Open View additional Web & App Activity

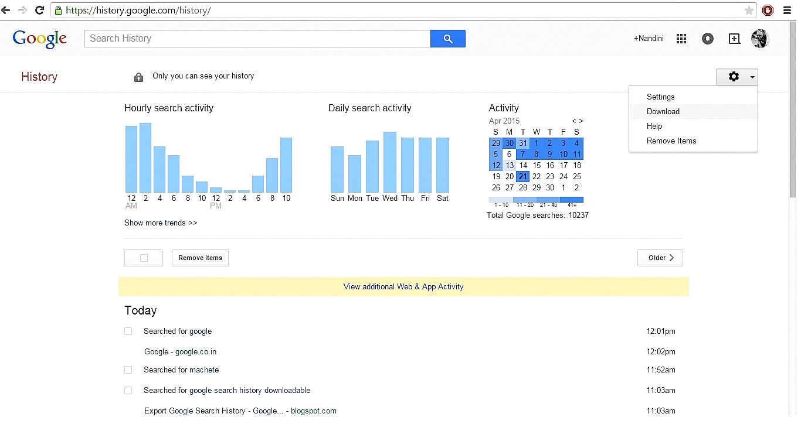point(403,286)
